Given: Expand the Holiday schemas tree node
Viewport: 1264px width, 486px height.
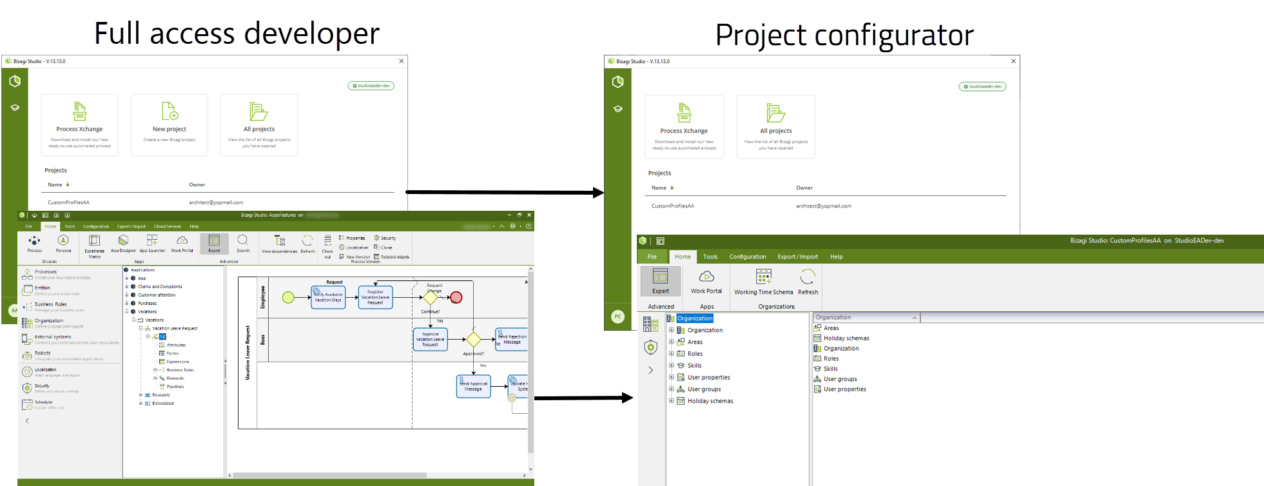Looking at the screenshot, I should (671, 400).
